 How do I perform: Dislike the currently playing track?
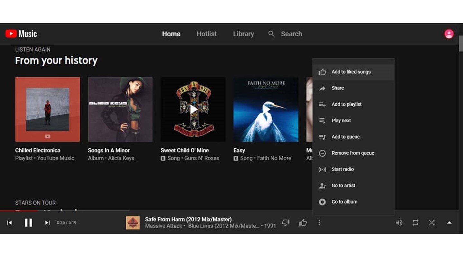click(286, 222)
